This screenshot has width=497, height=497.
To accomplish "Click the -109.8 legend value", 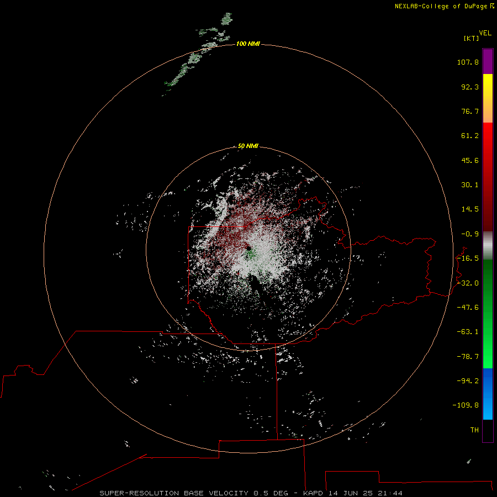I will 466,405.
